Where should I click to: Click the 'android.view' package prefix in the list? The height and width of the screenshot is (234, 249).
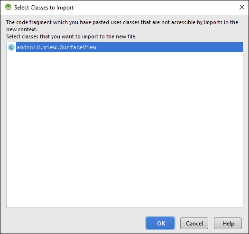pos(37,47)
